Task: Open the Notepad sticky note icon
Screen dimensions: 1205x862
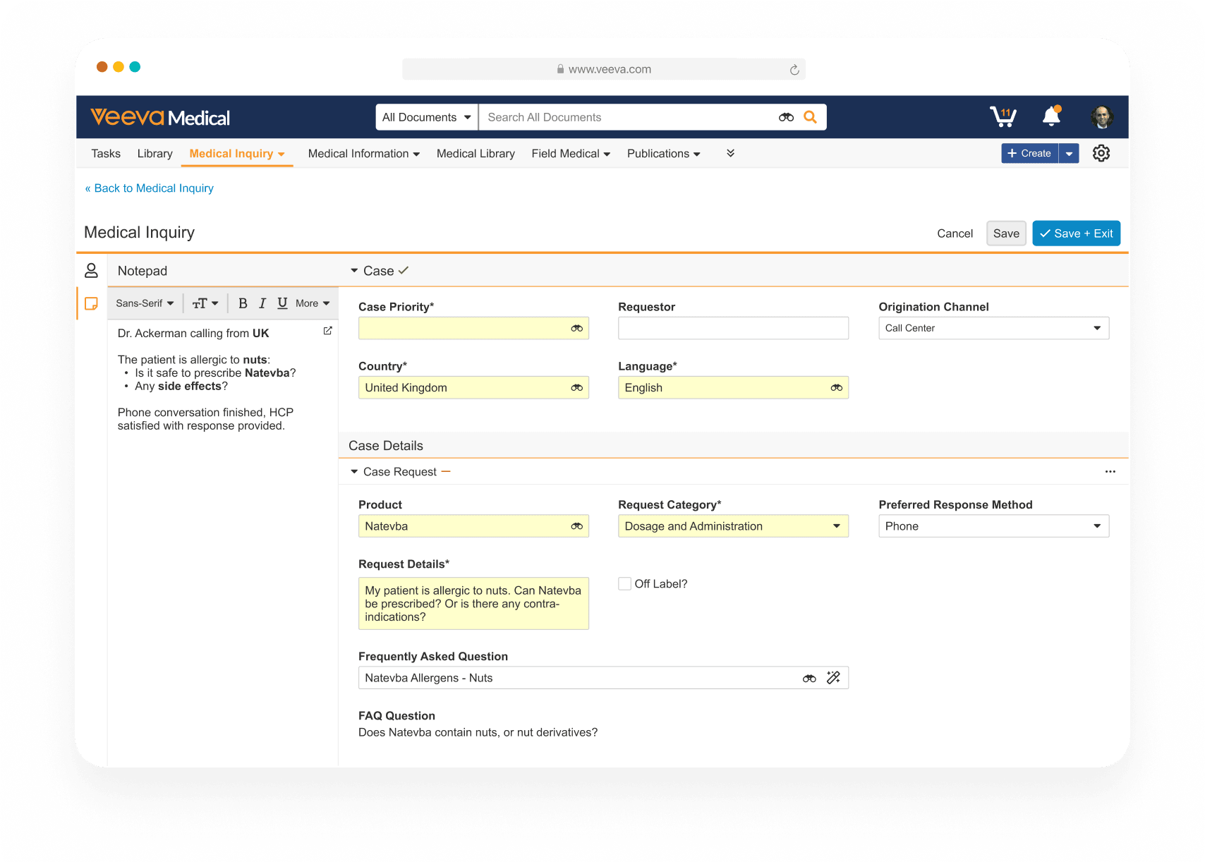Action: (91, 303)
